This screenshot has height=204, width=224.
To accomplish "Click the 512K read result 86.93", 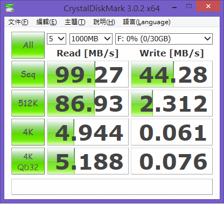I will pos(88,103).
